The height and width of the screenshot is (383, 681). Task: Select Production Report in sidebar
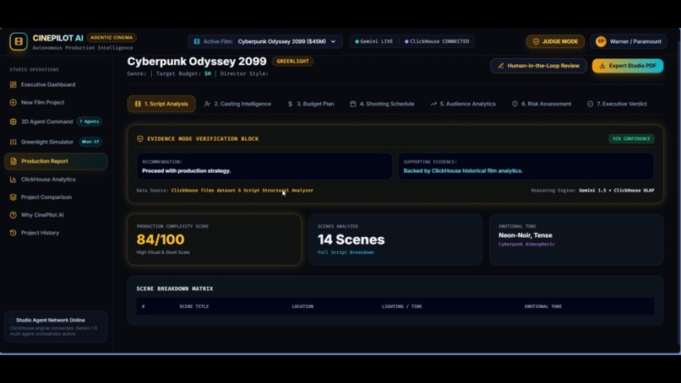(x=56, y=161)
